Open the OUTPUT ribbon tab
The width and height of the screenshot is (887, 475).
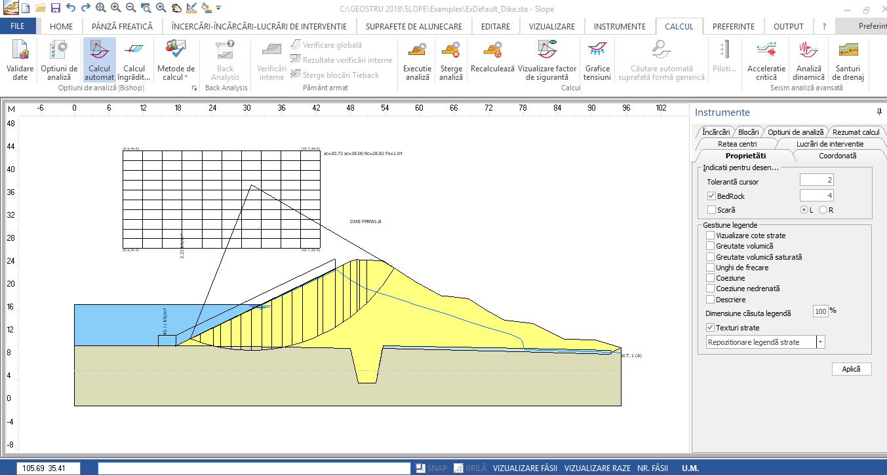tap(789, 27)
